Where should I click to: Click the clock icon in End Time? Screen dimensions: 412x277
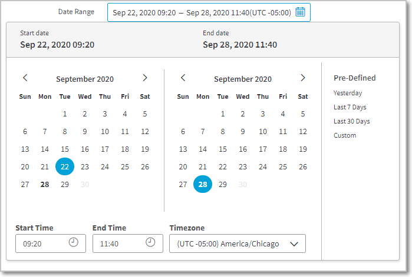[x=150, y=242]
